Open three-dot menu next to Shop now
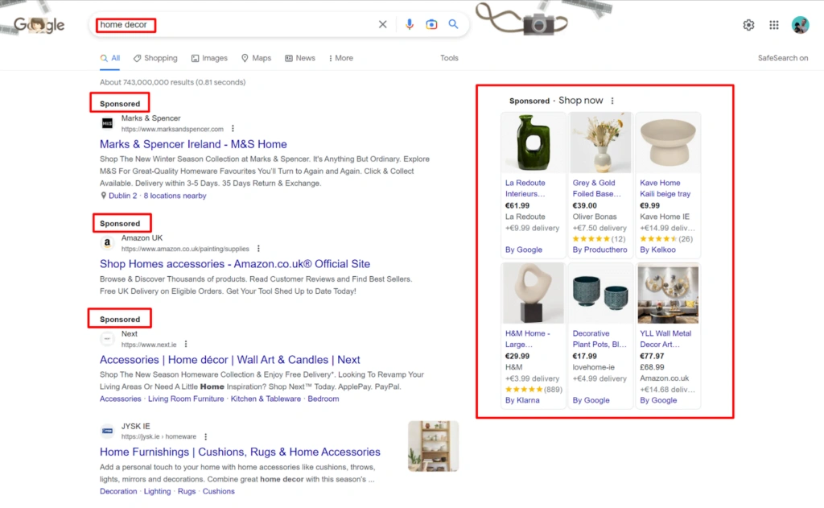 pos(612,101)
